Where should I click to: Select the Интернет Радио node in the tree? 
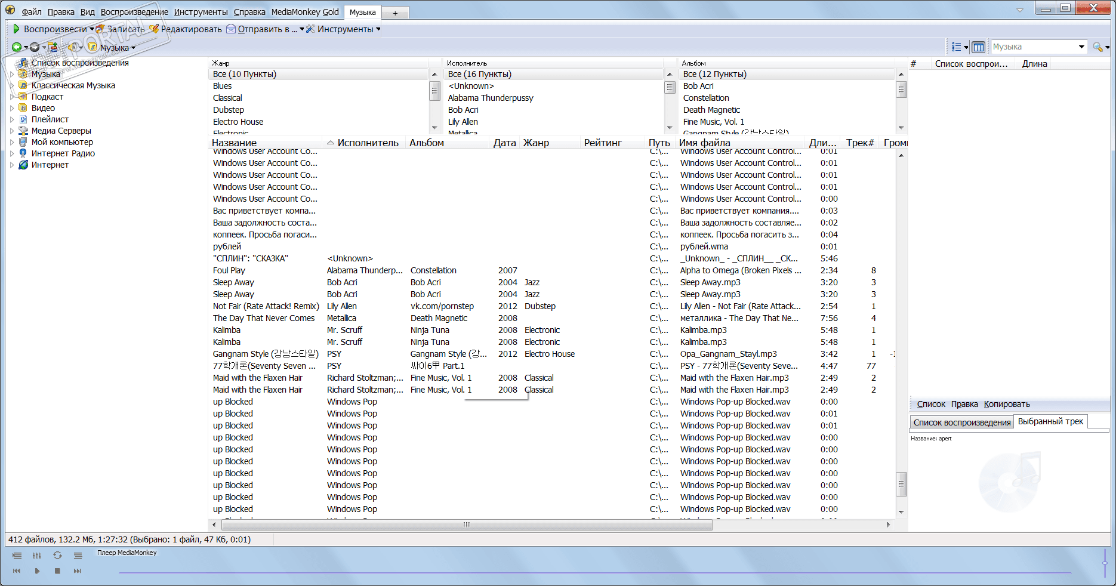tap(63, 153)
